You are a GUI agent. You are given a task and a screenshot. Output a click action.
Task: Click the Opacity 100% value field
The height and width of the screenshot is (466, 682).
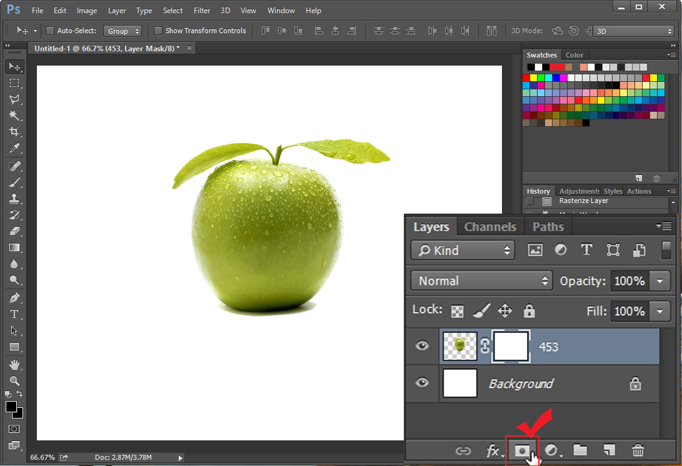[x=629, y=281]
